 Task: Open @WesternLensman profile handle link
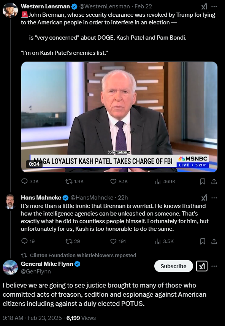click(105, 6)
